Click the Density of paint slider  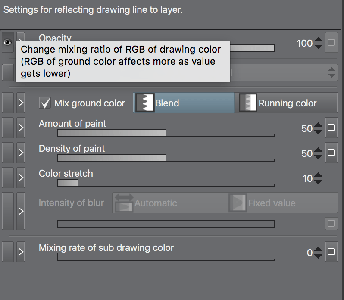166,158
